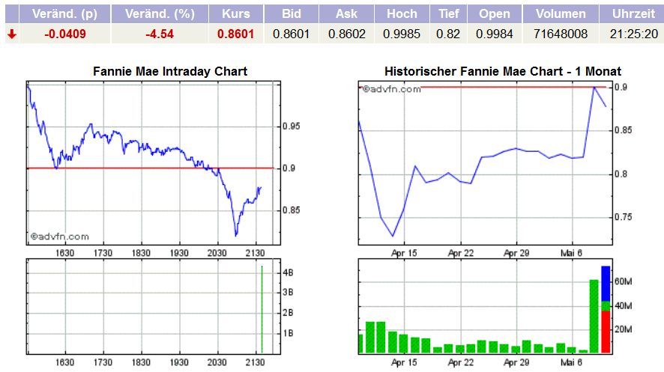
Task: Click the Kurs column header
Action: tap(236, 14)
